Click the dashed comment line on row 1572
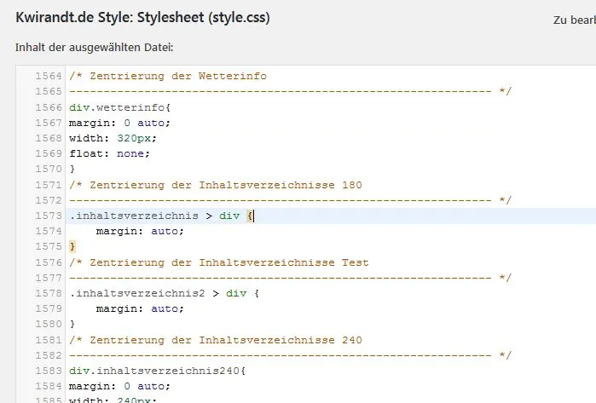This screenshot has height=403, width=596. point(290,200)
